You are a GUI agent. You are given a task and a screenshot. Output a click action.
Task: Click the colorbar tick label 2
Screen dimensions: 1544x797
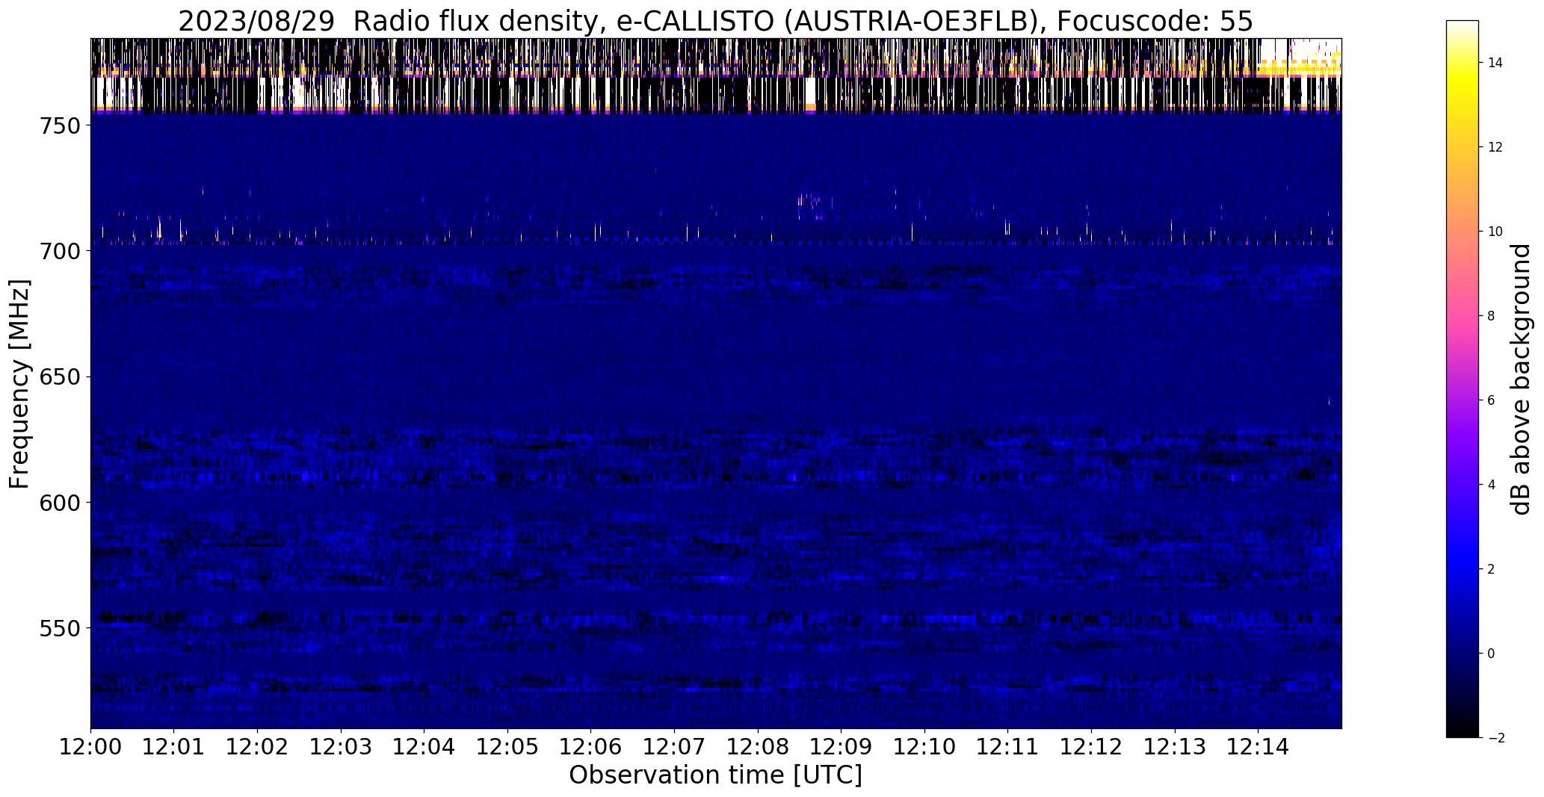coord(1491,569)
